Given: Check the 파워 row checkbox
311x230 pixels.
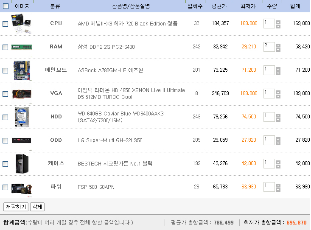Looking at the screenshot, I should [6, 187].
